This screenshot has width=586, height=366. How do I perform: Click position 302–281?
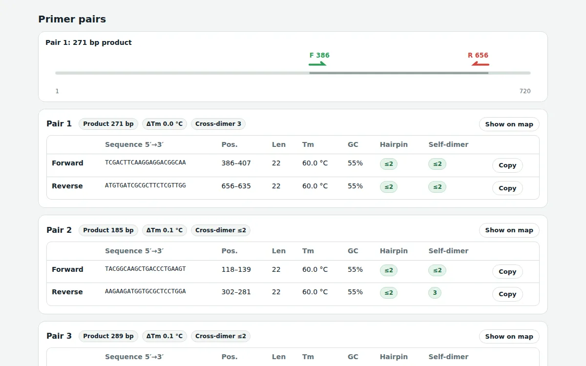(236, 292)
